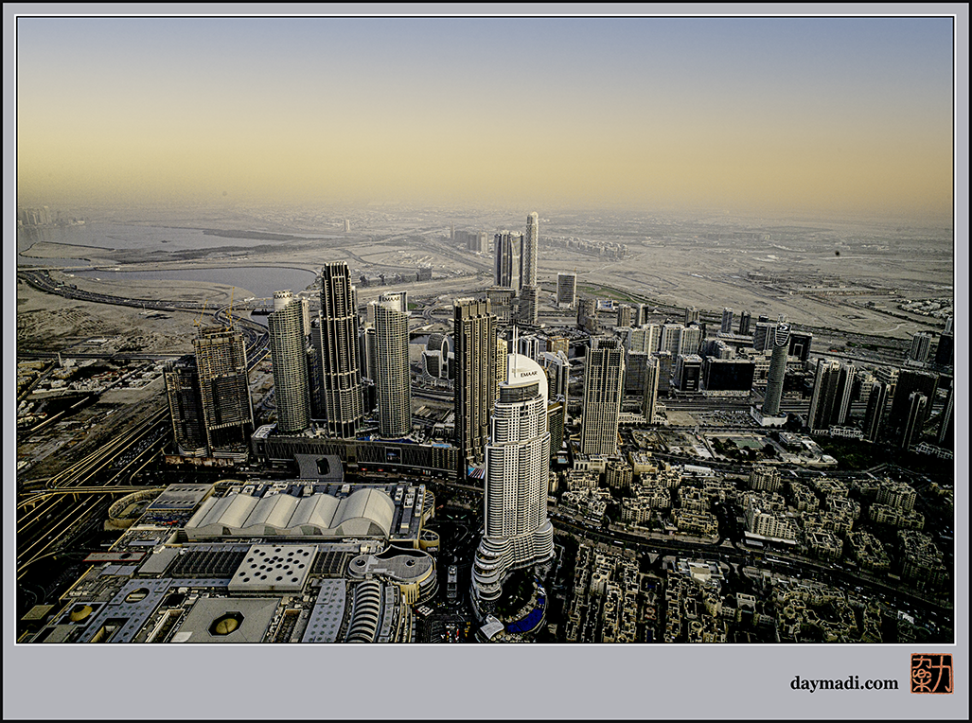The height and width of the screenshot is (723, 972).
Task: Click the red seal logo stamp
Action: pyautogui.click(x=931, y=674)
